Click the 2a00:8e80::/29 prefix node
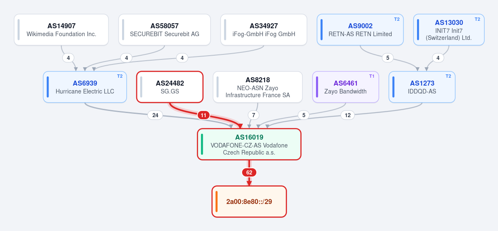 click(249, 202)
